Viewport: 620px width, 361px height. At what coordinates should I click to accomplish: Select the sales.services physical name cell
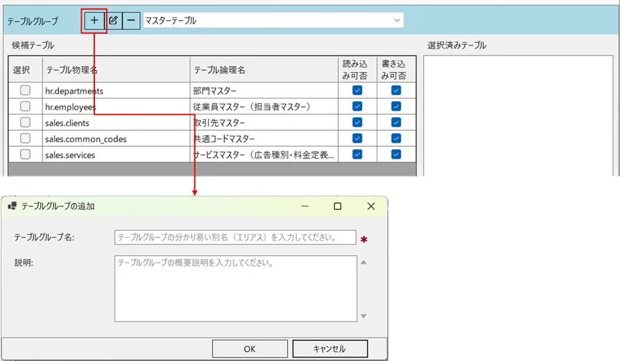point(117,155)
